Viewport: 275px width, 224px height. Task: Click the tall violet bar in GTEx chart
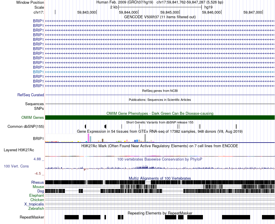88,138
